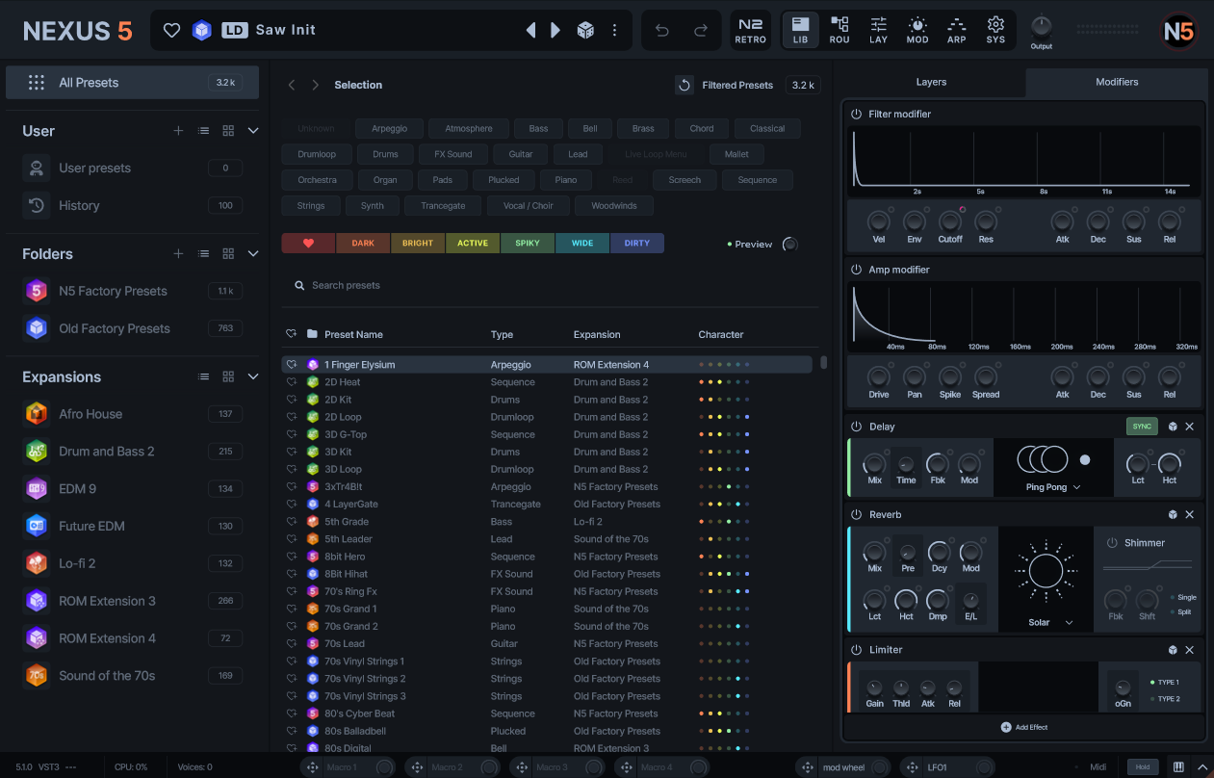Randomize the Delay effect dice icon
The width and height of the screenshot is (1214, 778).
(1173, 427)
